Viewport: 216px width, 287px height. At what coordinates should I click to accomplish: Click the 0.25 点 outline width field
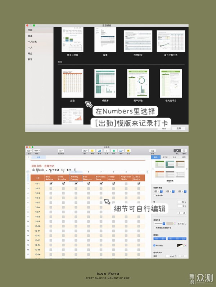[x=181, y=224]
